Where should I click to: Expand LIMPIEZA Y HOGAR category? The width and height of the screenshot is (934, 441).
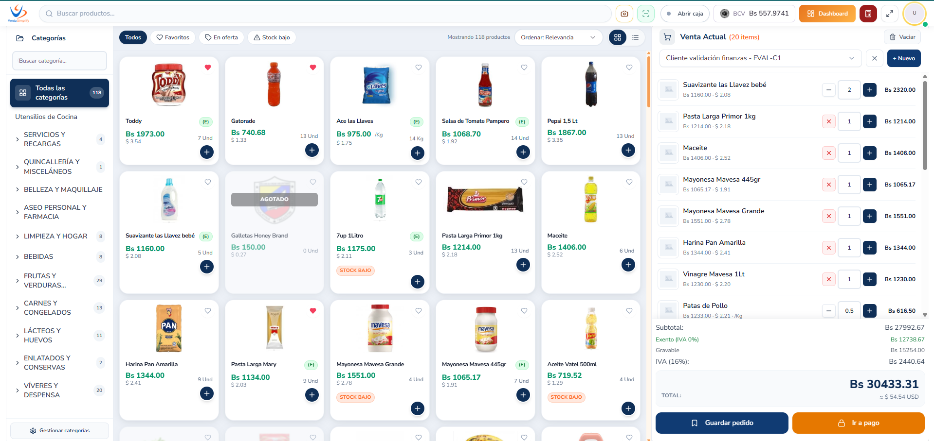point(18,237)
